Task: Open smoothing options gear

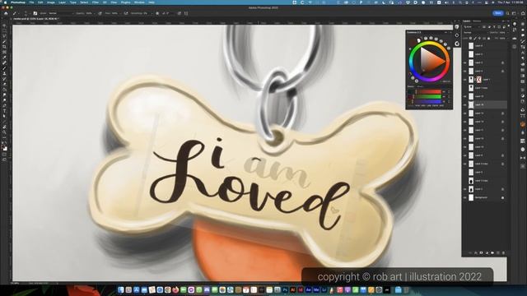Action: pos(157,13)
